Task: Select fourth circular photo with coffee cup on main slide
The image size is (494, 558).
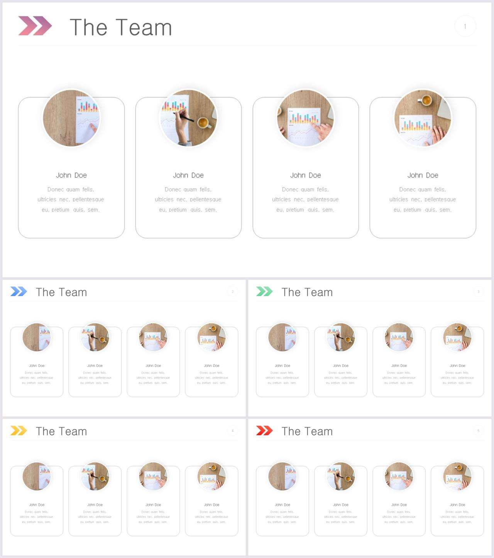Action: click(x=423, y=118)
